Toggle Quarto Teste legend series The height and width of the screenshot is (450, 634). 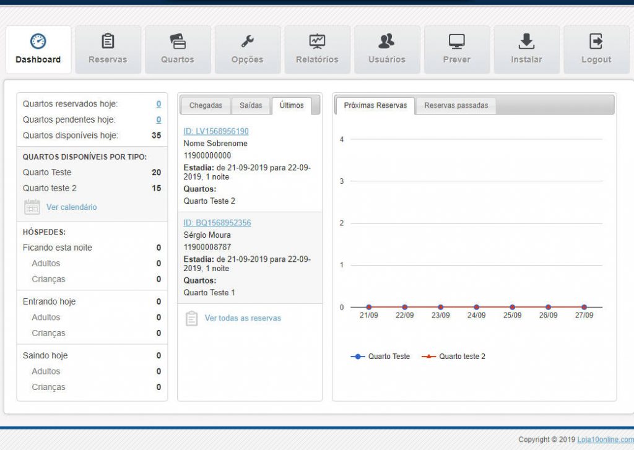(381, 357)
